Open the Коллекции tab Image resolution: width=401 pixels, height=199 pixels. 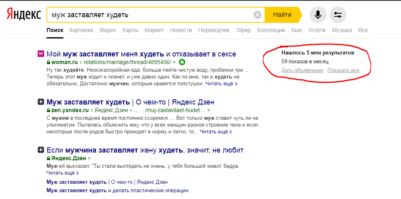pos(271,30)
